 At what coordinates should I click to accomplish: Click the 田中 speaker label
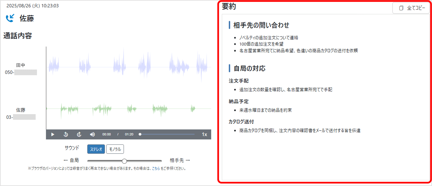tap(21, 65)
